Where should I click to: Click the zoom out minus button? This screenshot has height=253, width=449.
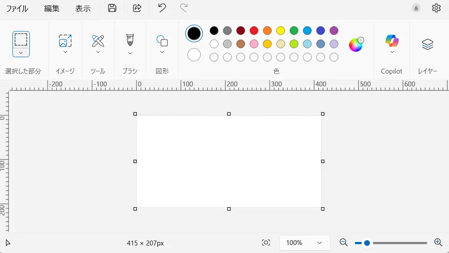[344, 243]
